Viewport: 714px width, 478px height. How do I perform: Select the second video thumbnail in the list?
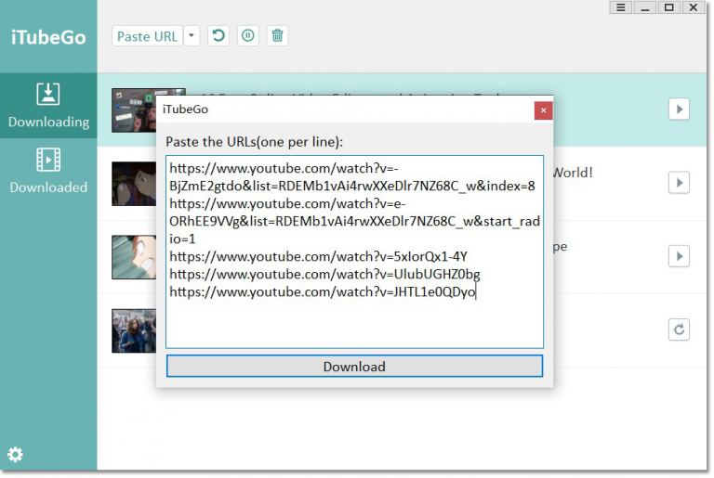[134, 184]
